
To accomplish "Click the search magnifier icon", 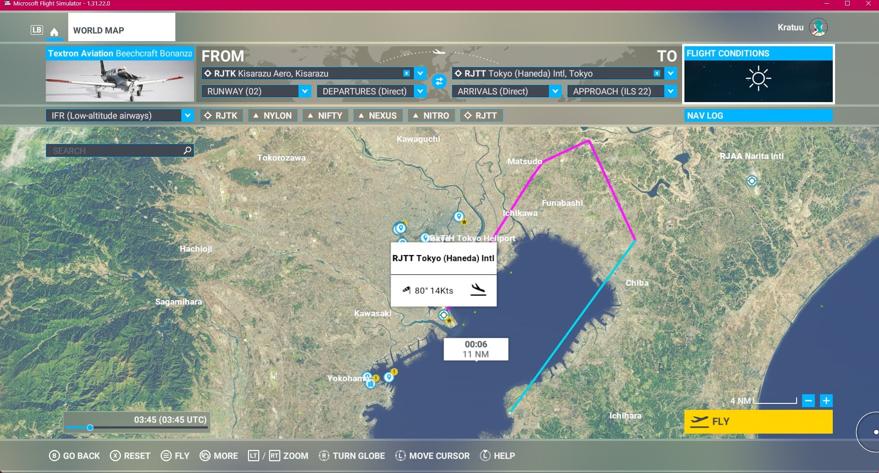I will (187, 150).
